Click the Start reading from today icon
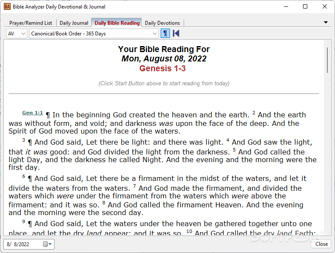The image size is (335, 253). pos(176,33)
